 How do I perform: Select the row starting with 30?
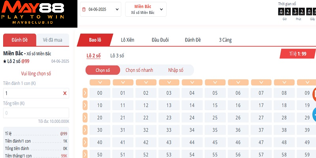click(85, 130)
